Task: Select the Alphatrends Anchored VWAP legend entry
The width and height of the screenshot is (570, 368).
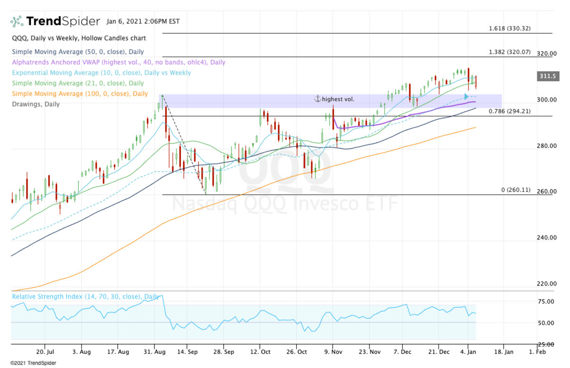Action: (119, 62)
